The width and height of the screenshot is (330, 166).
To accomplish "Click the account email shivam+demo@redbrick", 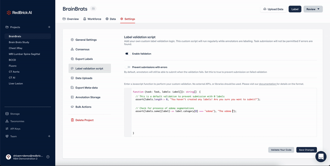I will pos(28,156).
